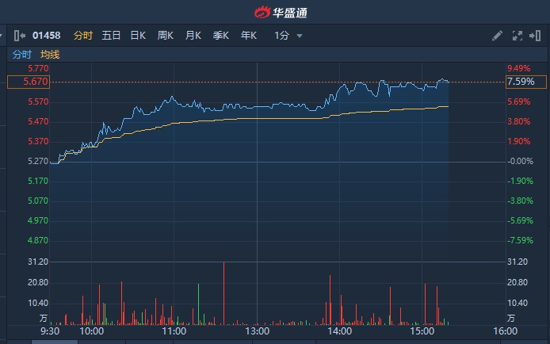Viewport: 550px width, 344px height.
Task: Toggle the 均线 average line legend
Action: [x=50, y=55]
